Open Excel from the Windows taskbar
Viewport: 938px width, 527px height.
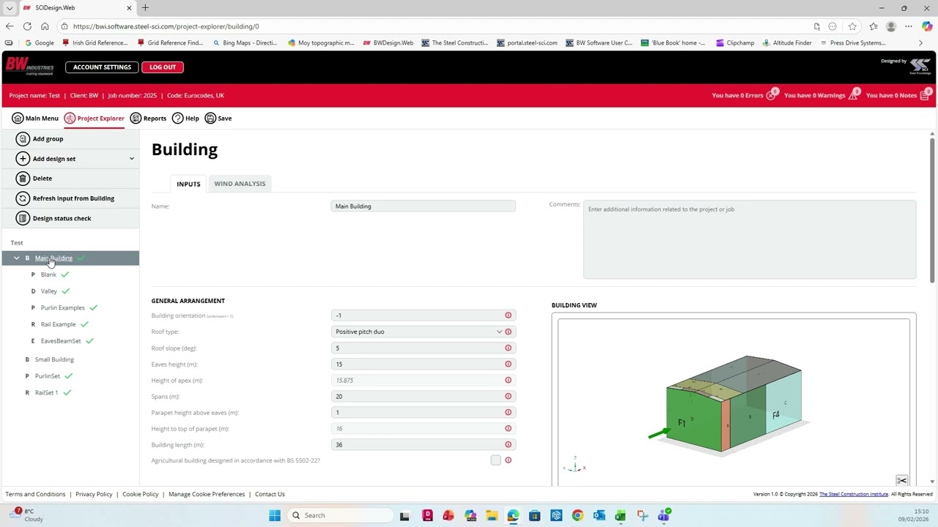click(x=620, y=515)
